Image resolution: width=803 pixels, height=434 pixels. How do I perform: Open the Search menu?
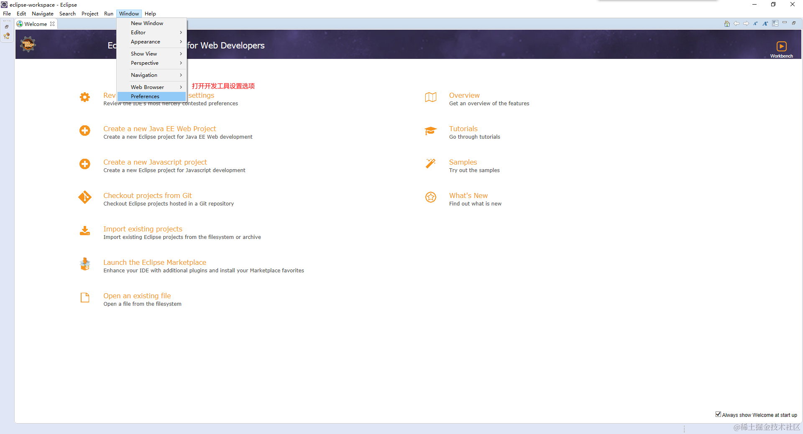coord(67,14)
